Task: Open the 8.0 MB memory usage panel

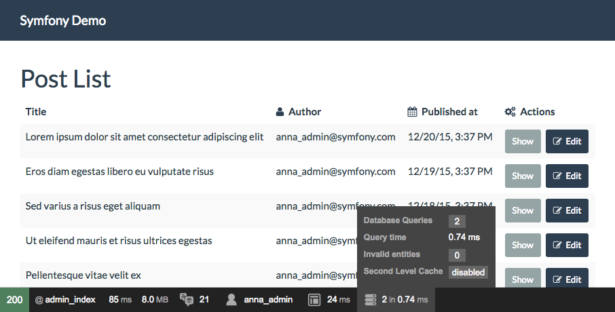Action: 156,299
